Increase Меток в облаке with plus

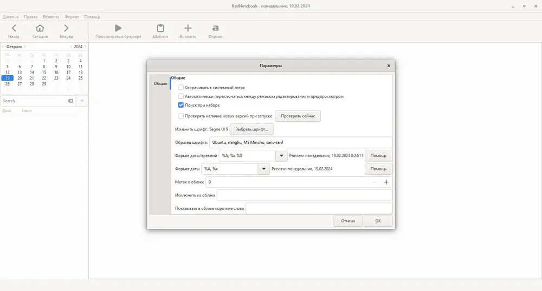tap(386, 182)
